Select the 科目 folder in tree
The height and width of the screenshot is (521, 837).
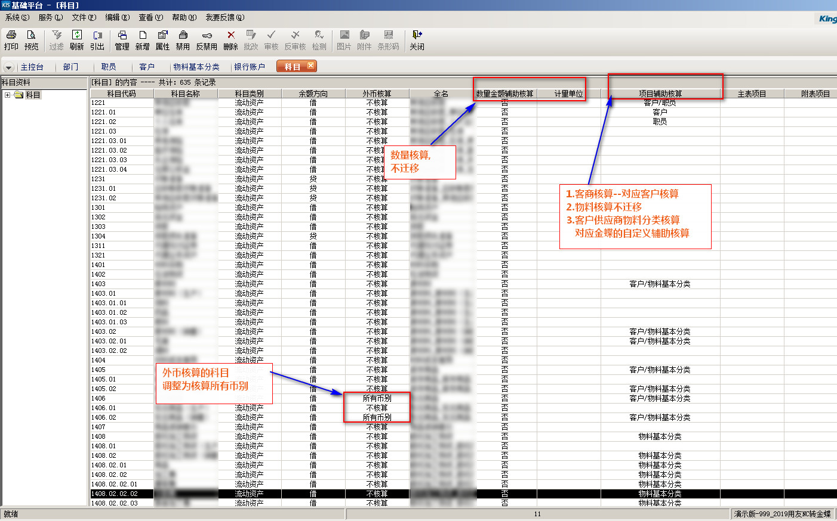click(x=32, y=95)
